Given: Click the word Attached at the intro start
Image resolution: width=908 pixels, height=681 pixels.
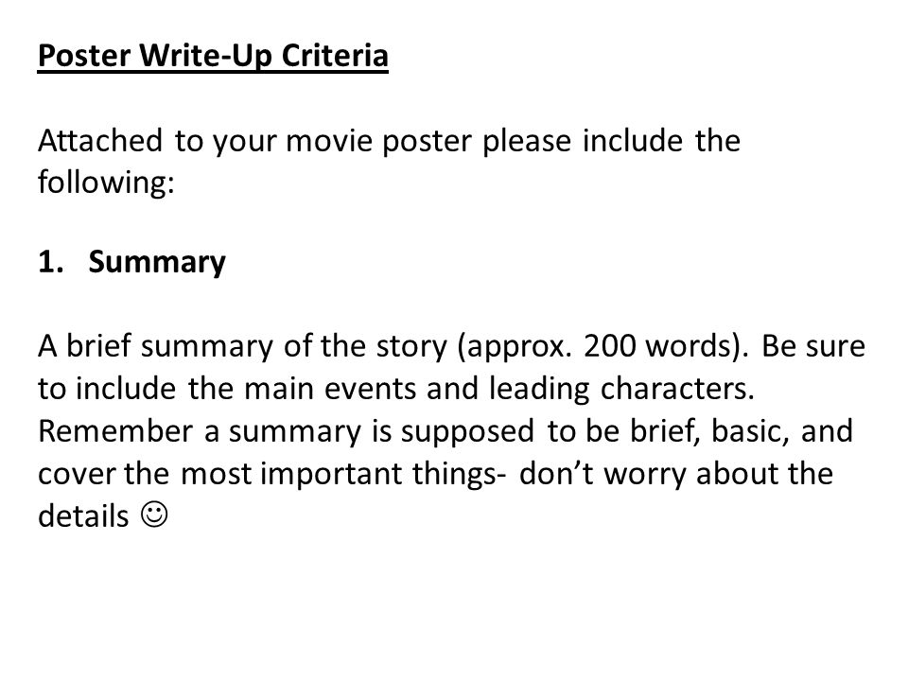Looking at the screenshot, I should point(100,141).
